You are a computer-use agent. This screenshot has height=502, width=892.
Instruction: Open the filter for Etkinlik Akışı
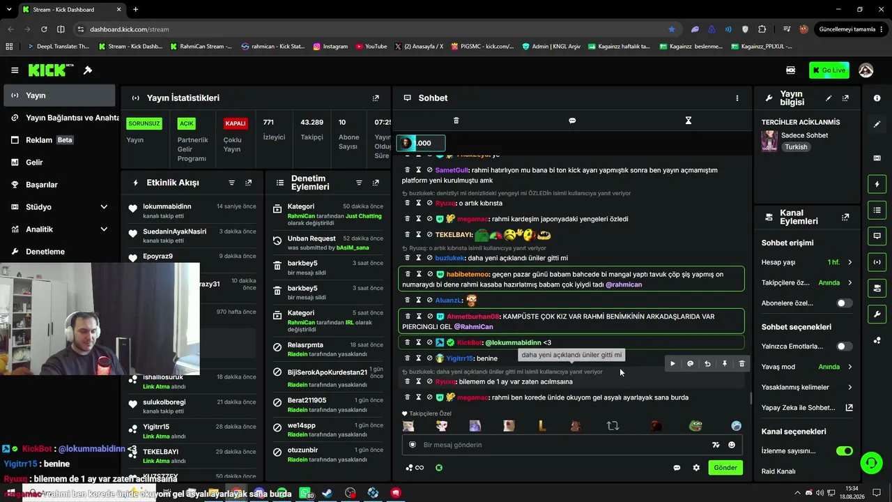point(232,183)
